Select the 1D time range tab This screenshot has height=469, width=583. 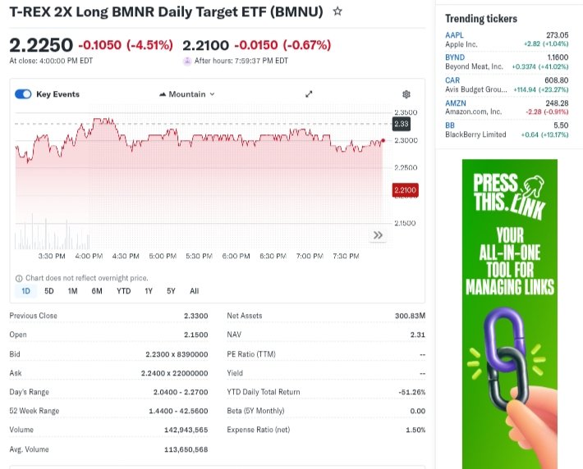25,291
